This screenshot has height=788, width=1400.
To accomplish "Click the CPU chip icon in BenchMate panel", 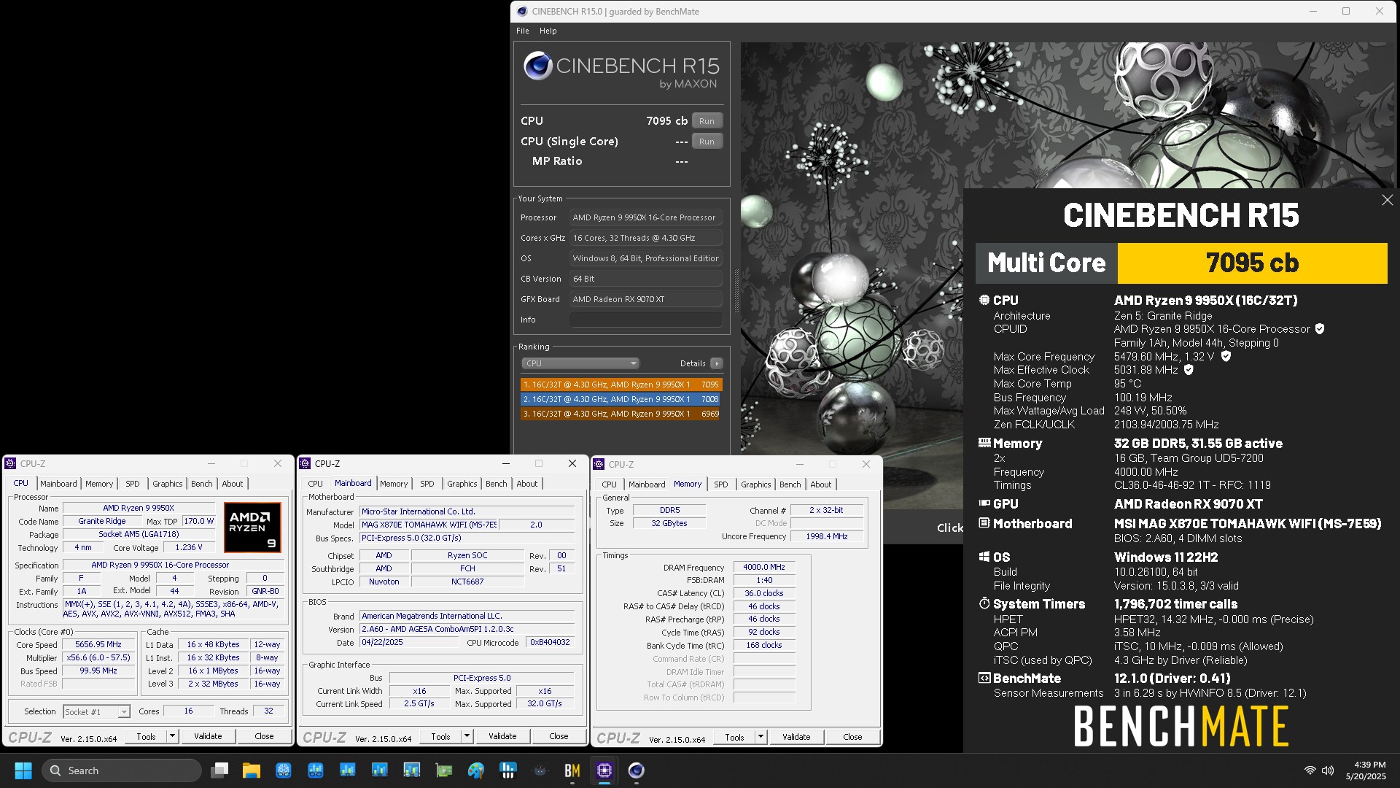I will pyautogui.click(x=984, y=300).
